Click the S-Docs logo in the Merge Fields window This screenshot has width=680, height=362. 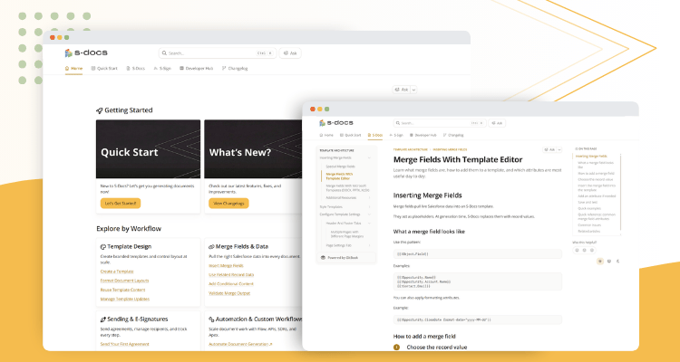pos(336,123)
